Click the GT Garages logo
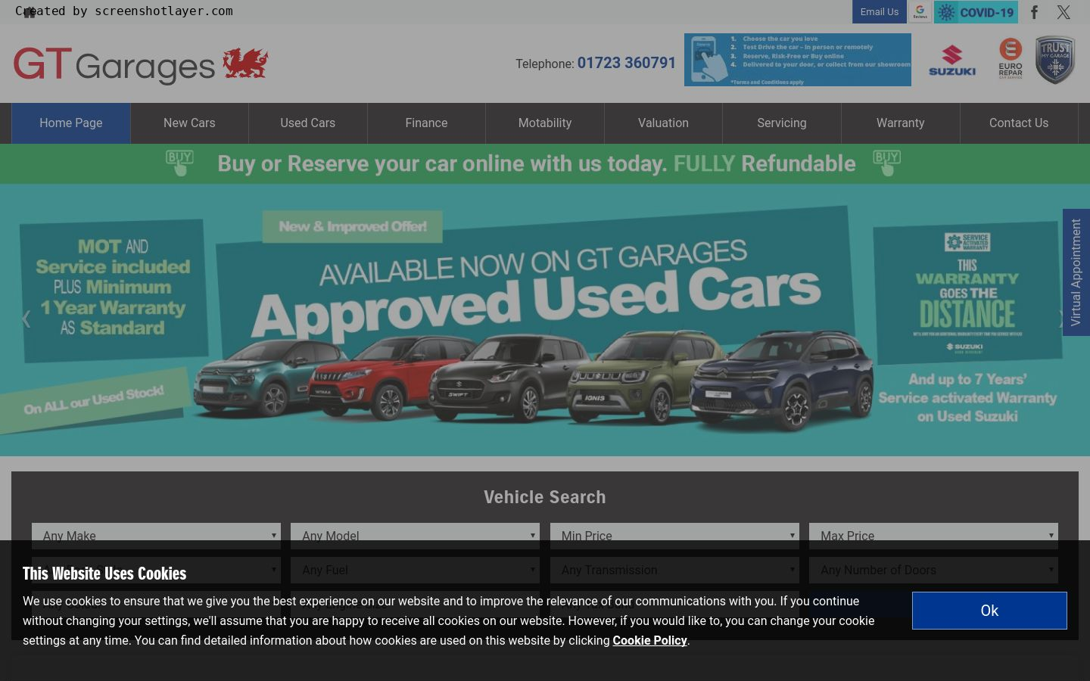Viewport: 1090px width, 681px height. 141,64
